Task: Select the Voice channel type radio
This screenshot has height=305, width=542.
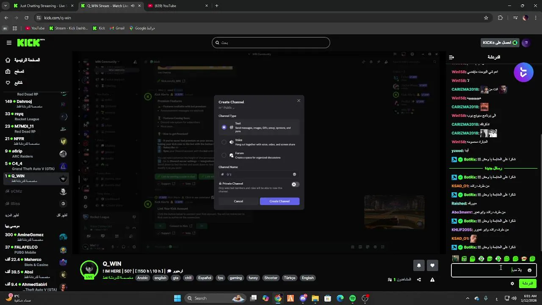Action: 224,142
